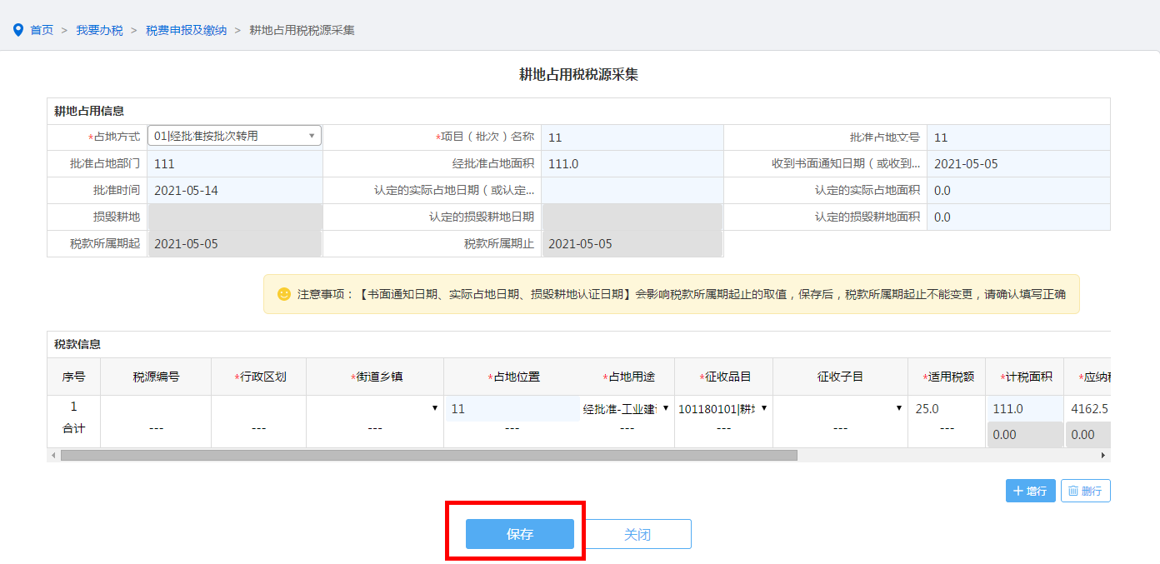Click horizontal scrollbar right arrow
Viewport: 1160px width, 564px height.
pos(1103,456)
